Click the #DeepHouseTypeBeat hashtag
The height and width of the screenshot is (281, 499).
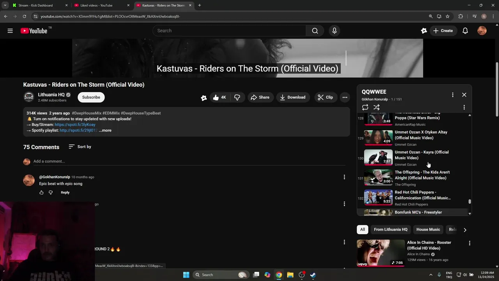click(x=141, y=113)
